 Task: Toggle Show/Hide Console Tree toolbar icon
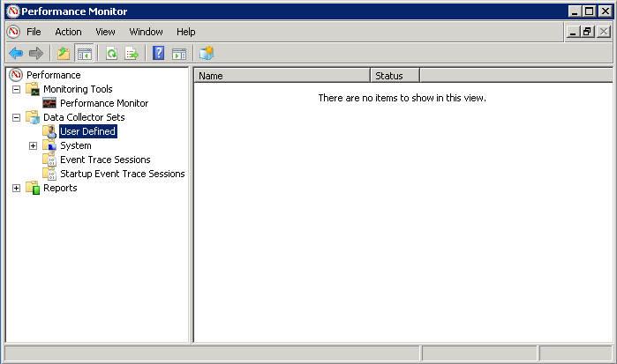point(85,54)
